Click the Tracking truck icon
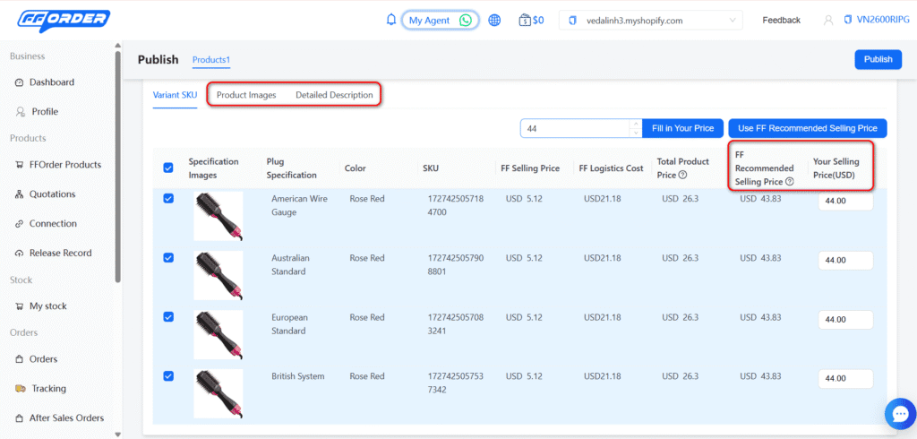This screenshot has height=439, width=917. tap(21, 389)
